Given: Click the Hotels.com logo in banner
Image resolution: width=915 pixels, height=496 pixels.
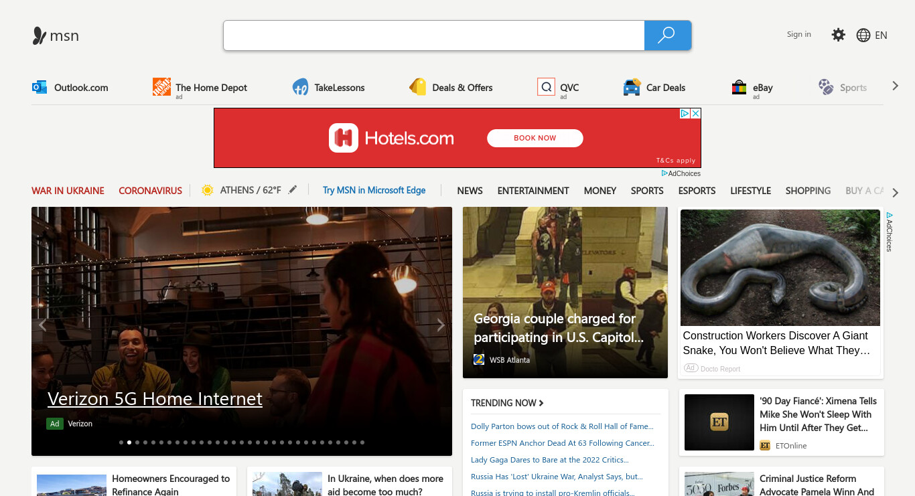Looking at the screenshot, I should pos(391,138).
